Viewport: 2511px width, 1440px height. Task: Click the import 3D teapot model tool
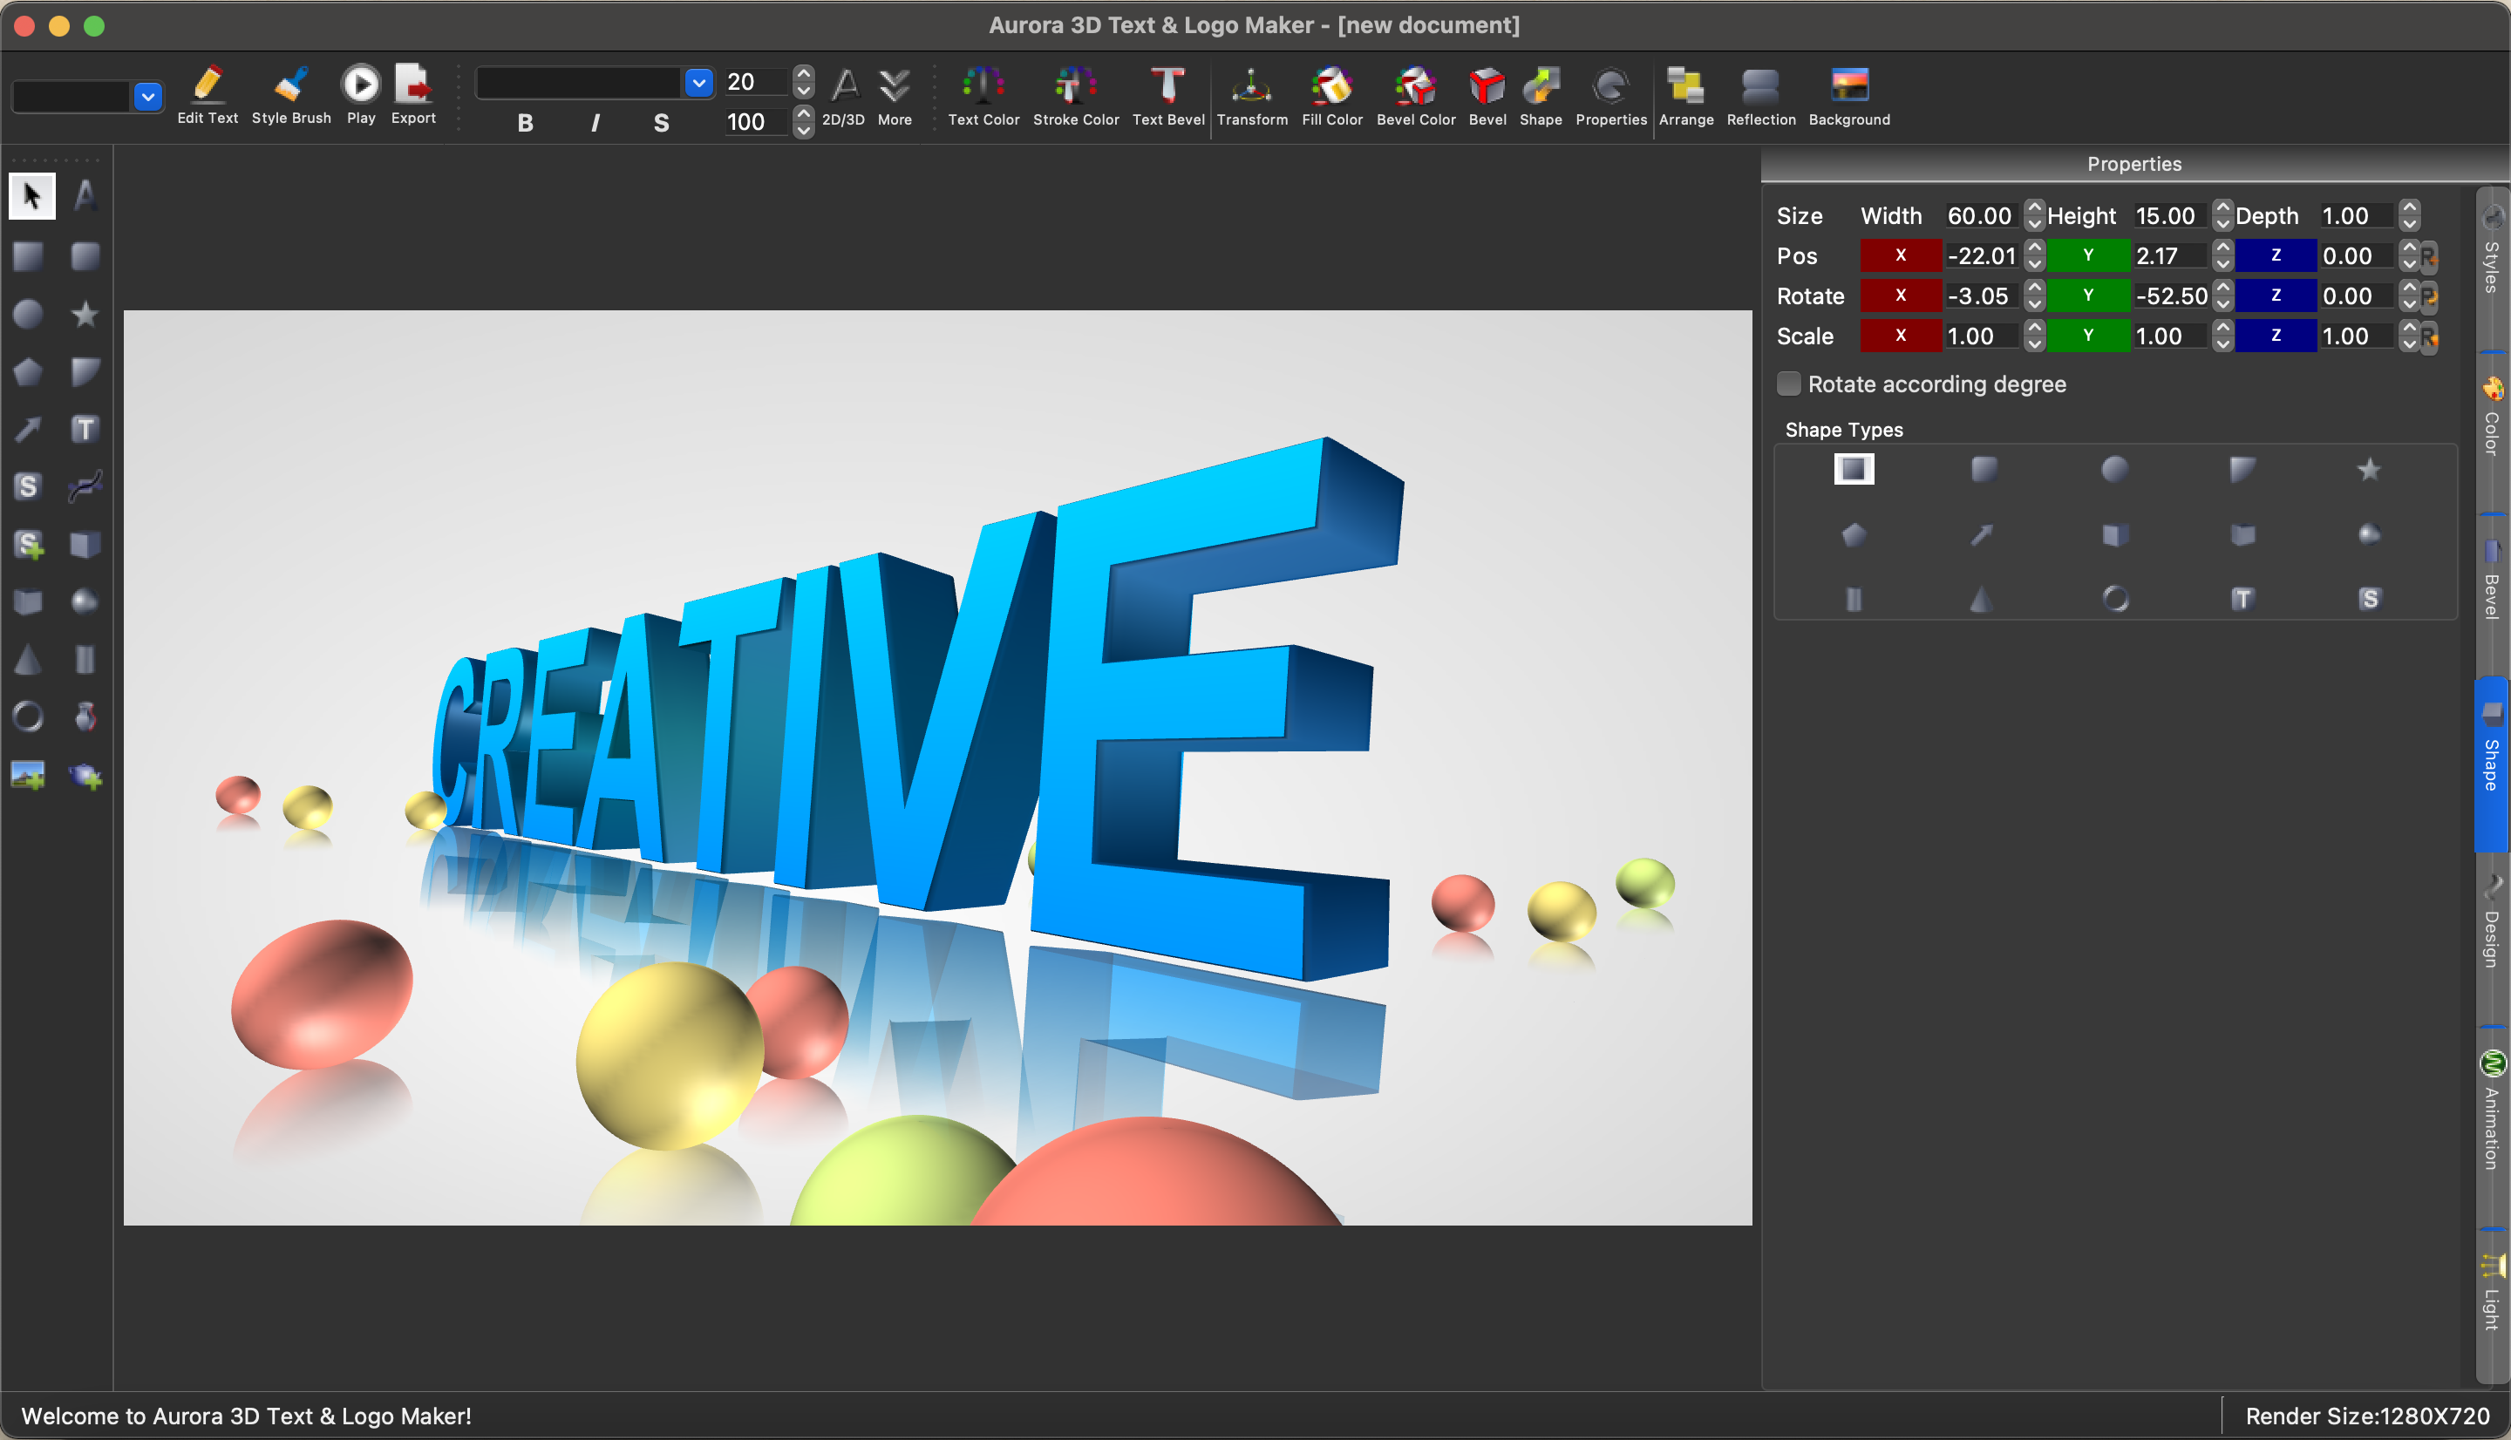click(x=86, y=776)
